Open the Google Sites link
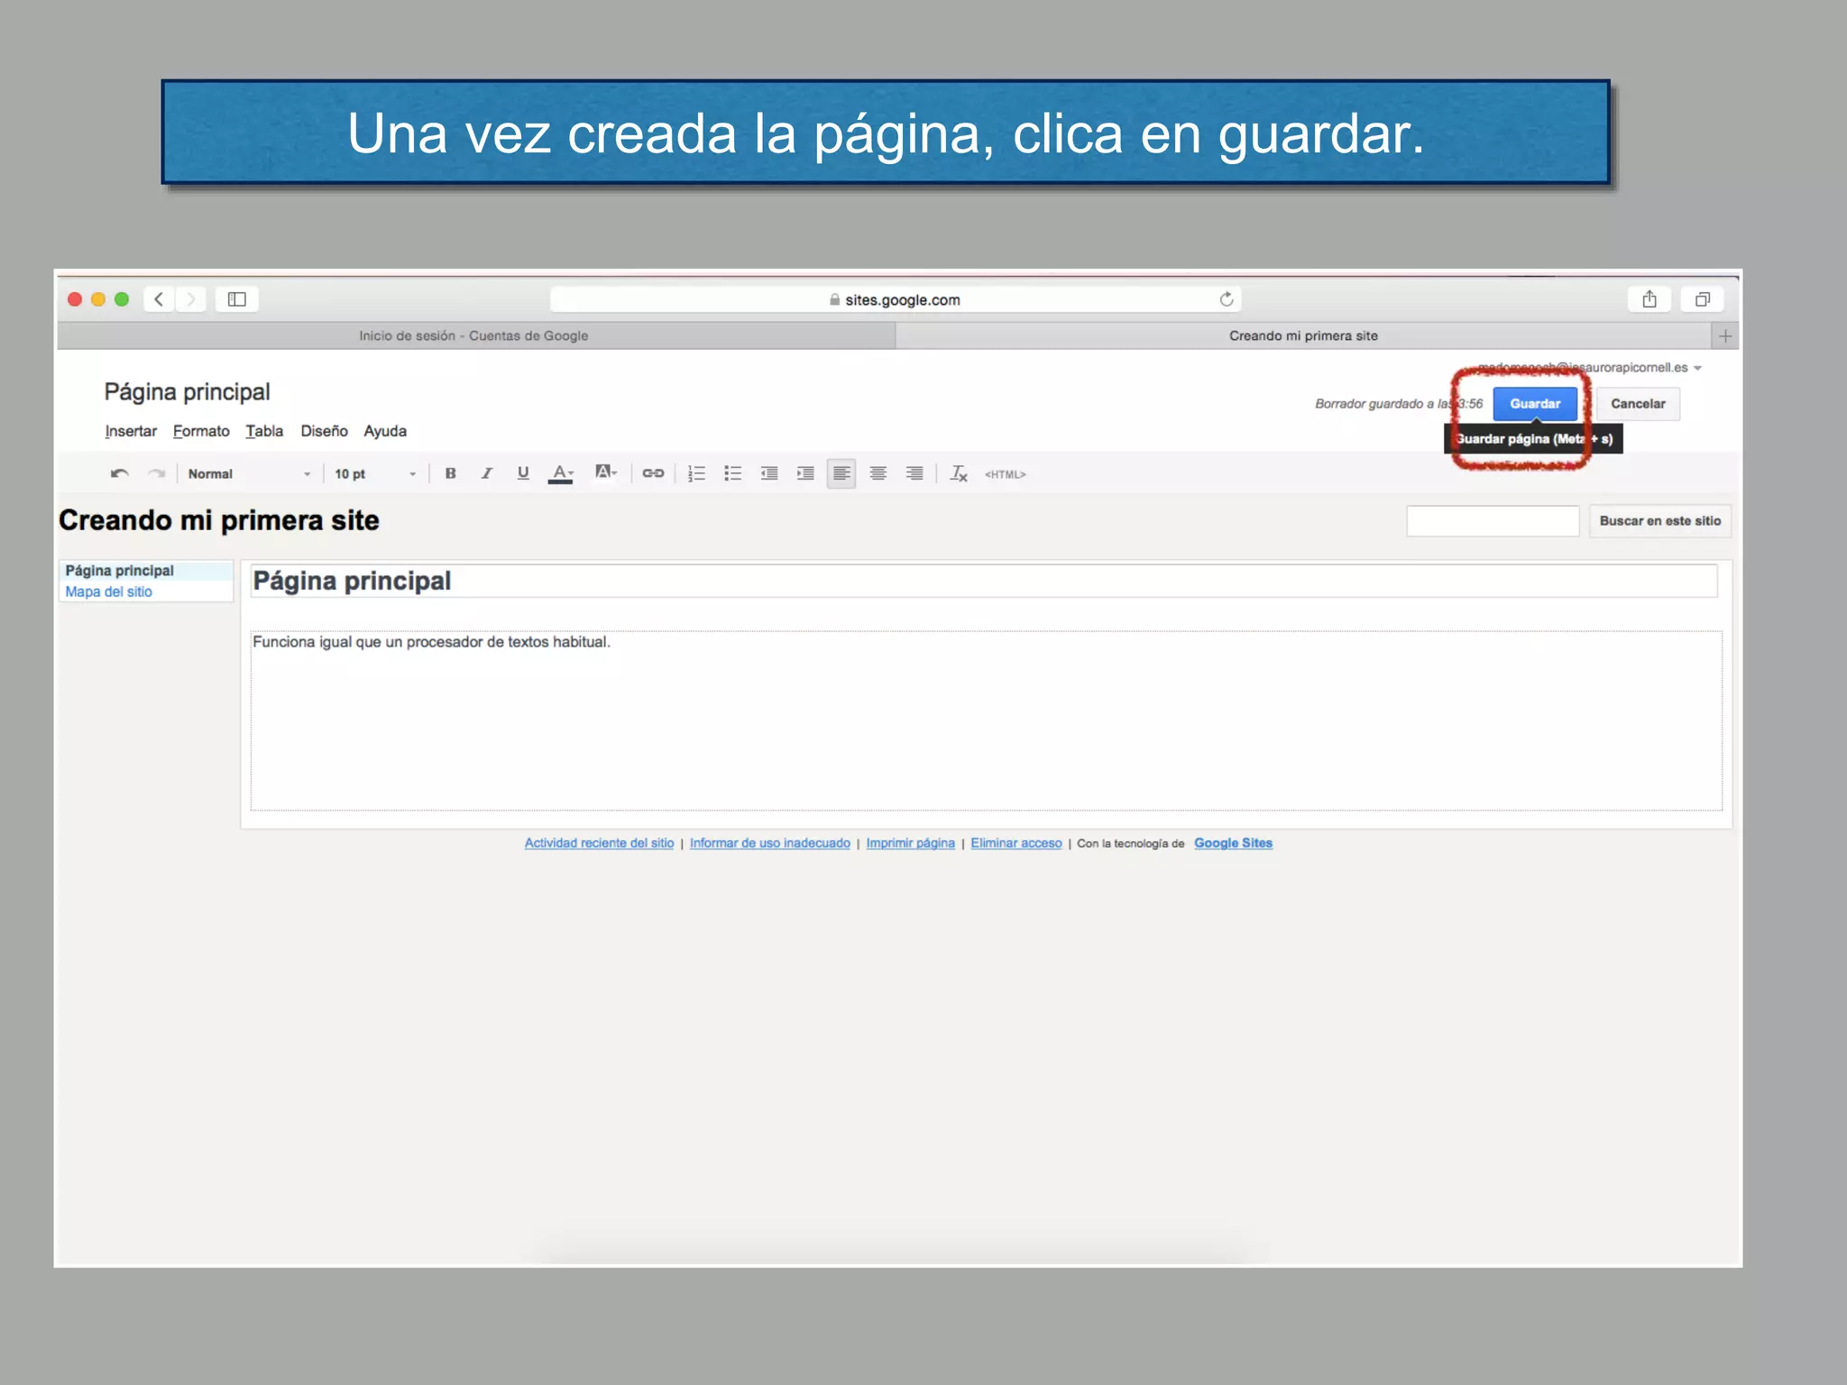The width and height of the screenshot is (1847, 1385). tap(1233, 843)
